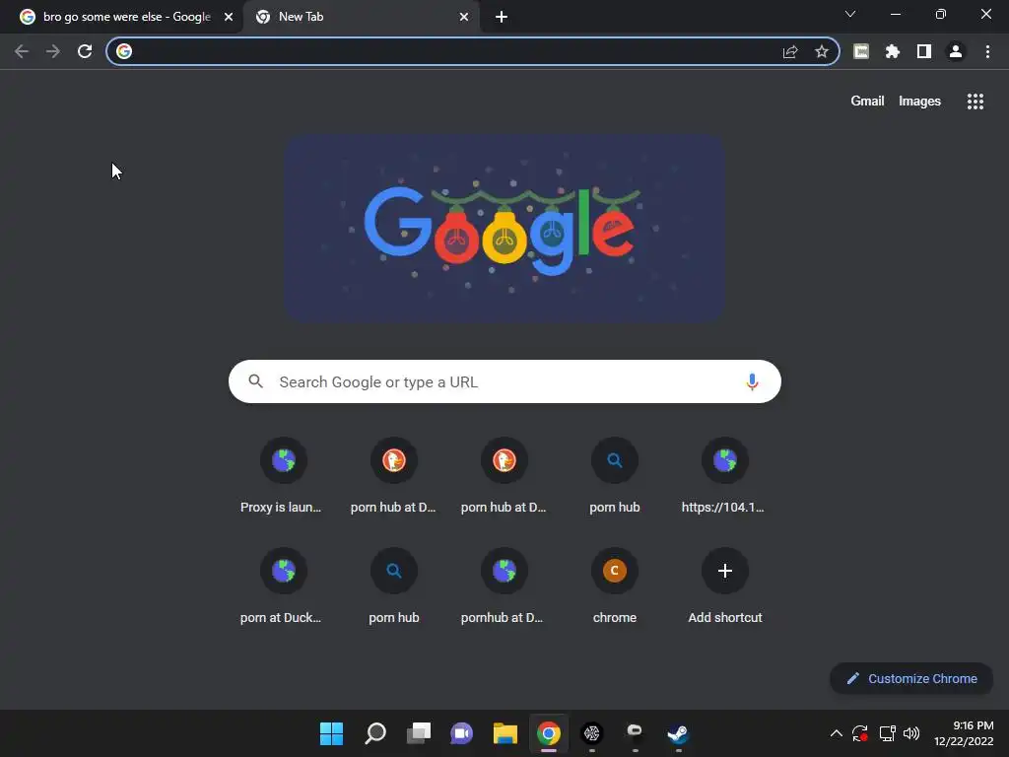Open the profile avatar menu
This screenshot has height=757, width=1009.
point(956,51)
